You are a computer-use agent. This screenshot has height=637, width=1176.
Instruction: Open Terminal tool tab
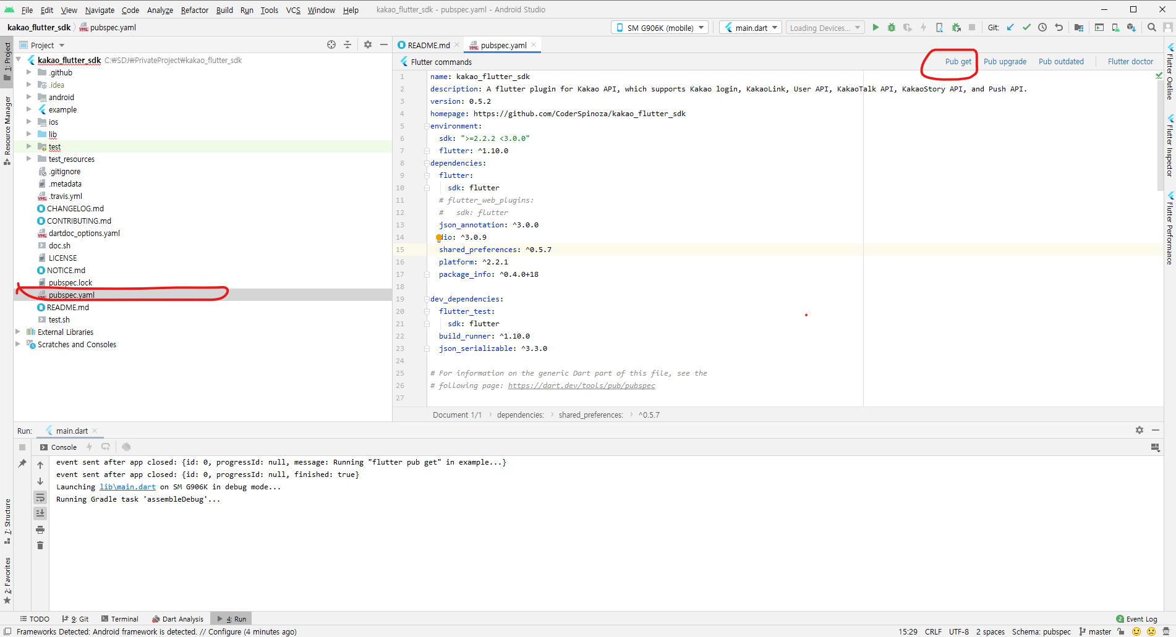click(120, 618)
